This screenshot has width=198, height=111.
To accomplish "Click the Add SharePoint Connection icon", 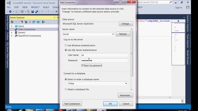I will (x=34, y=22).
